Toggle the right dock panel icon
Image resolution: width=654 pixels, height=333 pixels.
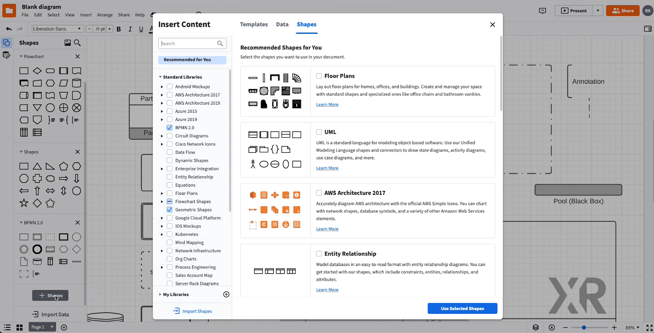(x=647, y=29)
